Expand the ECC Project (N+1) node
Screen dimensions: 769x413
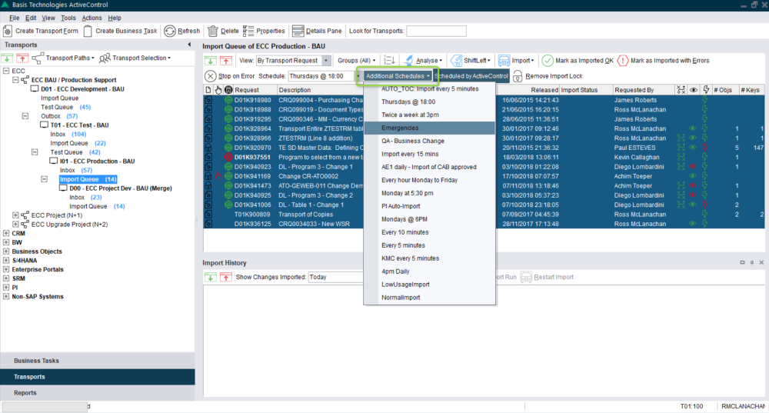coord(15,215)
